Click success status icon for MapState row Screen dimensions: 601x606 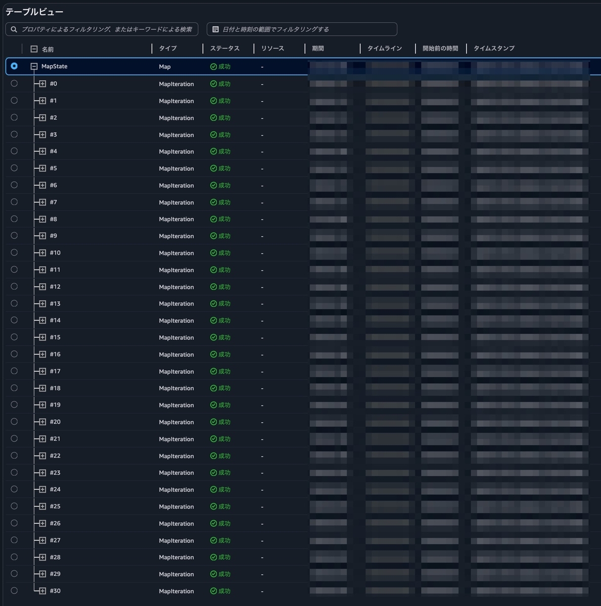(x=213, y=67)
